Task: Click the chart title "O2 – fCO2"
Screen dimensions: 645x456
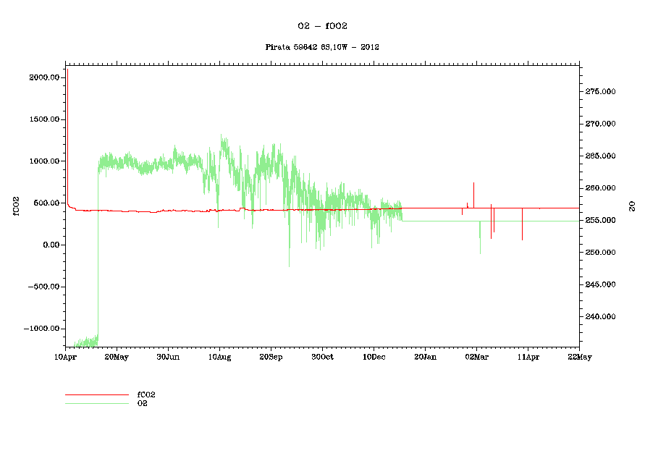Action: [323, 26]
